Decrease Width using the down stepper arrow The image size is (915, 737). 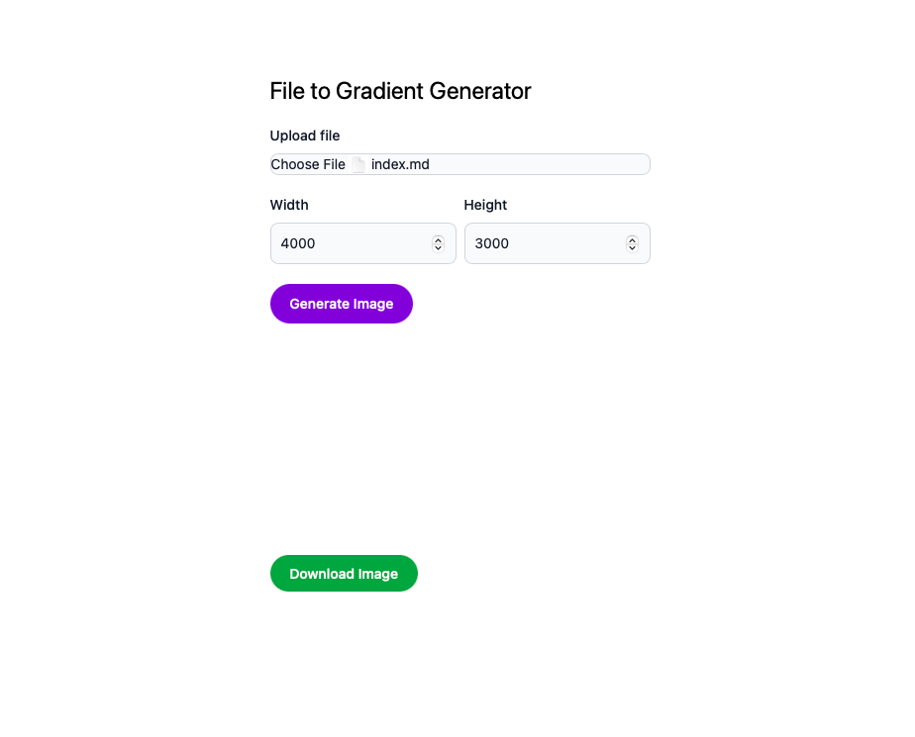(x=438, y=247)
